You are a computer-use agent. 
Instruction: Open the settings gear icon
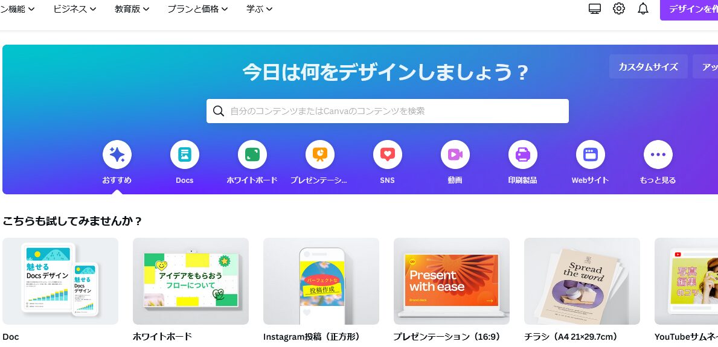click(618, 8)
